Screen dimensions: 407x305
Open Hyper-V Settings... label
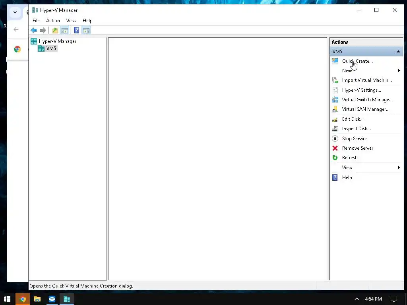pyautogui.click(x=362, y=90)
